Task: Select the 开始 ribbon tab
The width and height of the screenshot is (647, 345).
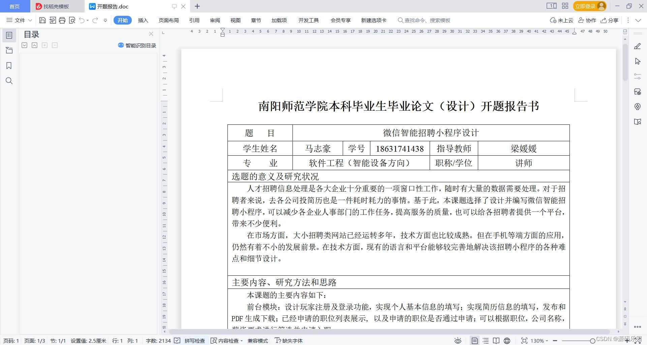Action: tap(122, 20)
